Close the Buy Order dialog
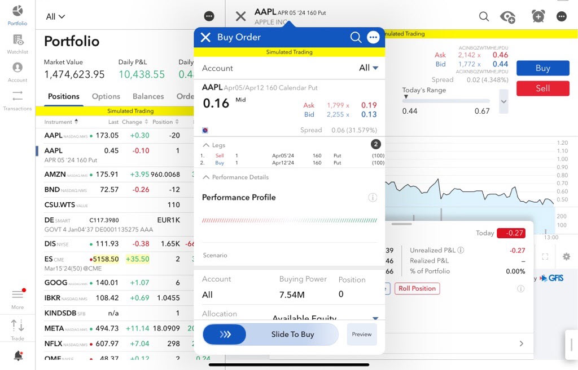Image resolution: width=578 pixels, height=370 pixels. 205,37
